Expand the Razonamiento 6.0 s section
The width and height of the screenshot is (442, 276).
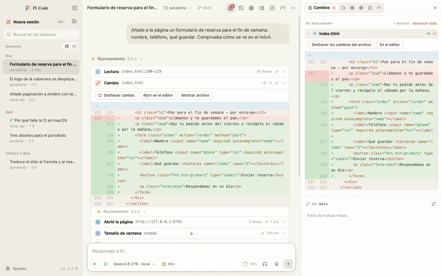[x=117, y=59]
